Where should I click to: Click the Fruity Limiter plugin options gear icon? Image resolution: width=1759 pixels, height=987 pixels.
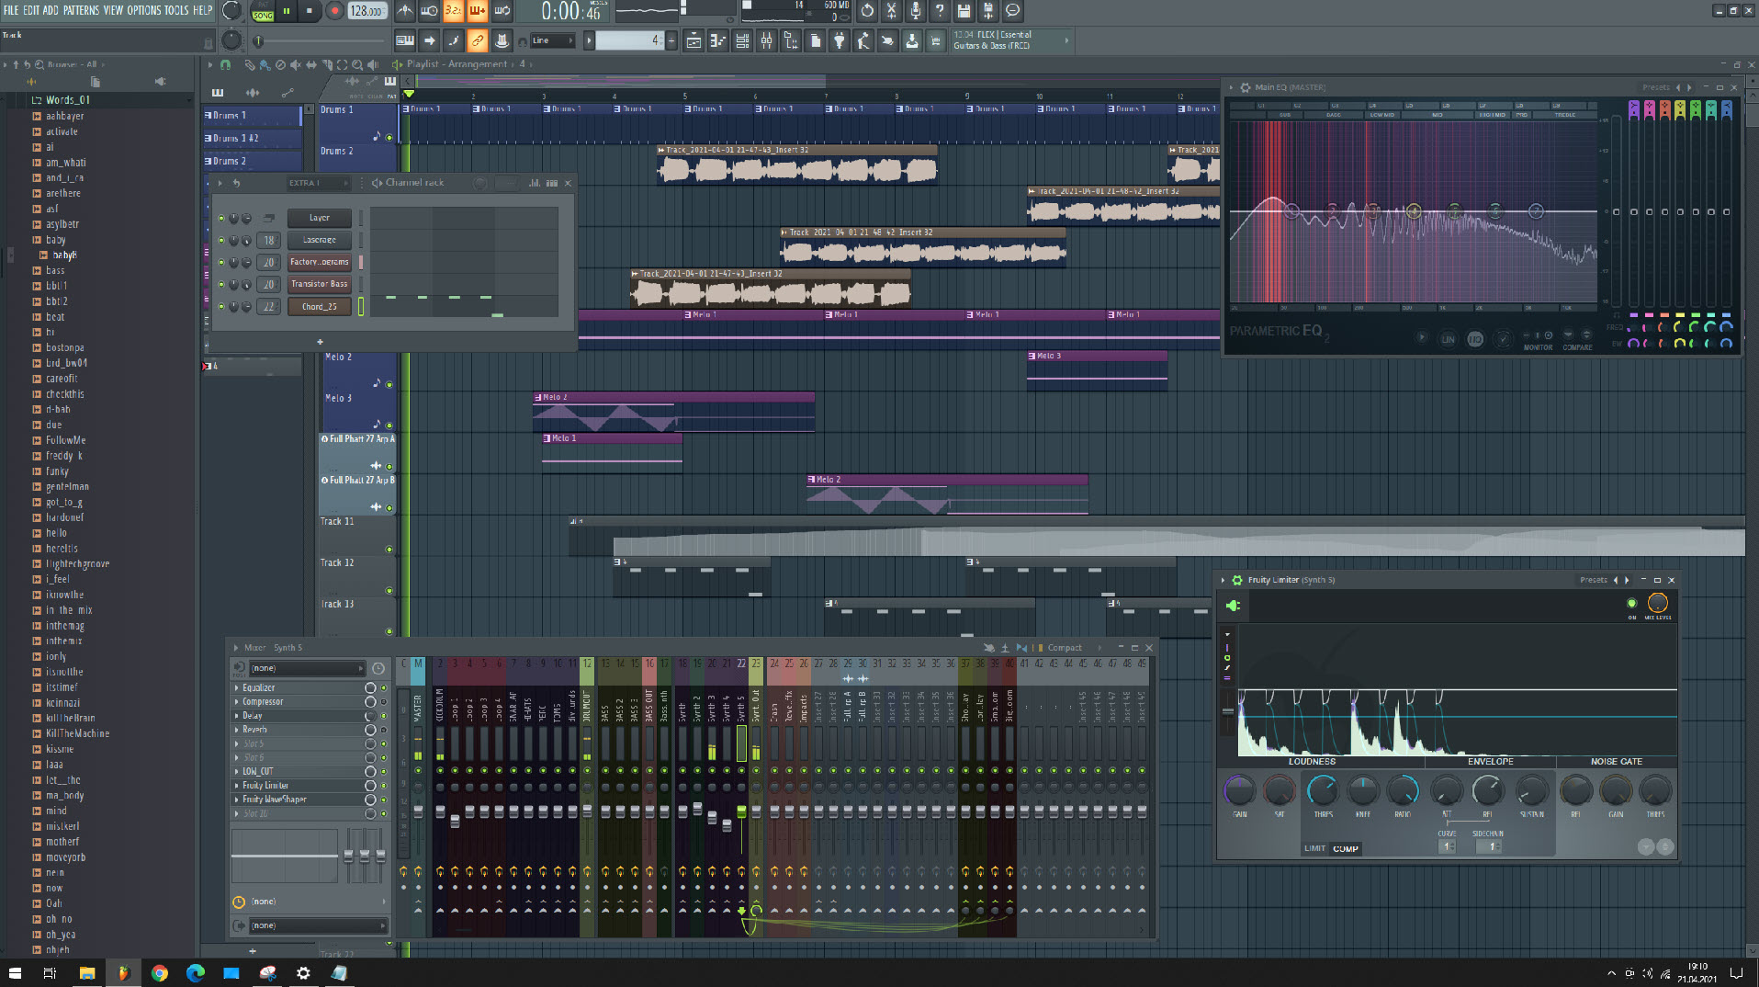pos(1237,580)
